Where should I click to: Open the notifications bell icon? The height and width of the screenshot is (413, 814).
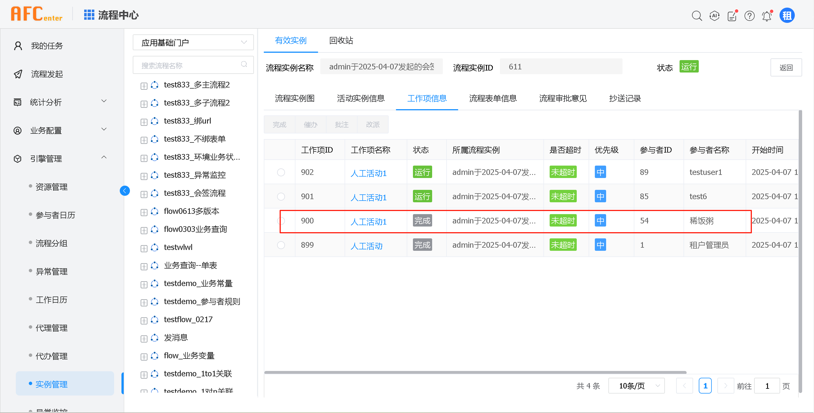tap(767, 16)
